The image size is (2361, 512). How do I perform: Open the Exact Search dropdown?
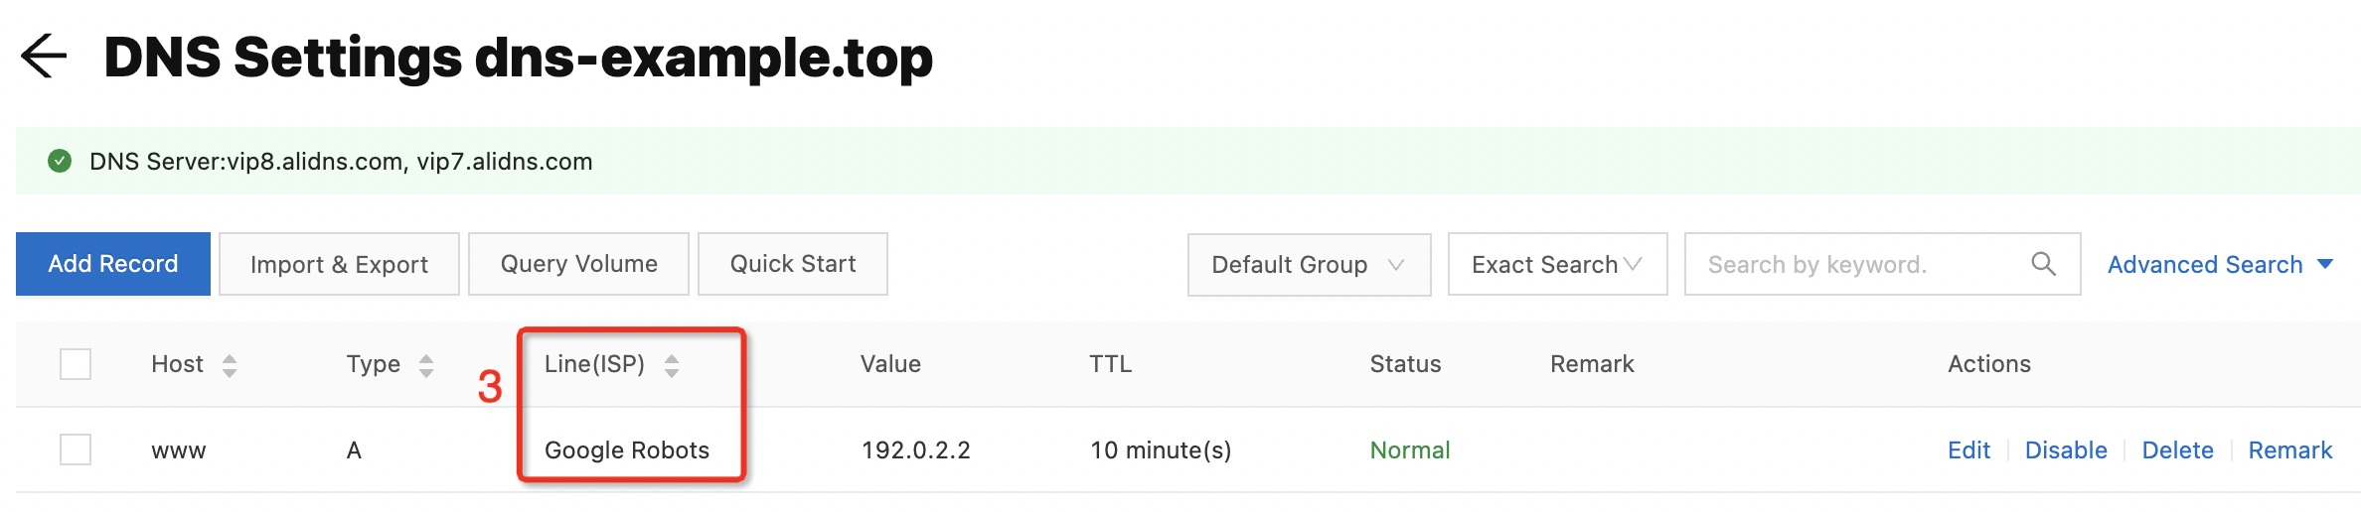pyautogui.click(x=1556, y=264)
